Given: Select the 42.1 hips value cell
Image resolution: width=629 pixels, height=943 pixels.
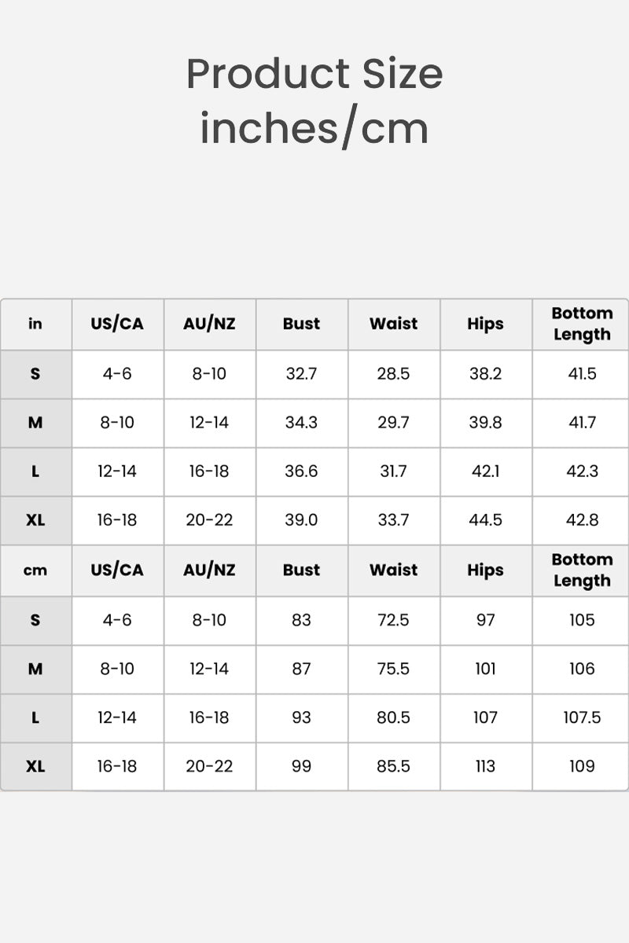Looking at the screenshot, I should pyautogui.click(x=485, y=472).
